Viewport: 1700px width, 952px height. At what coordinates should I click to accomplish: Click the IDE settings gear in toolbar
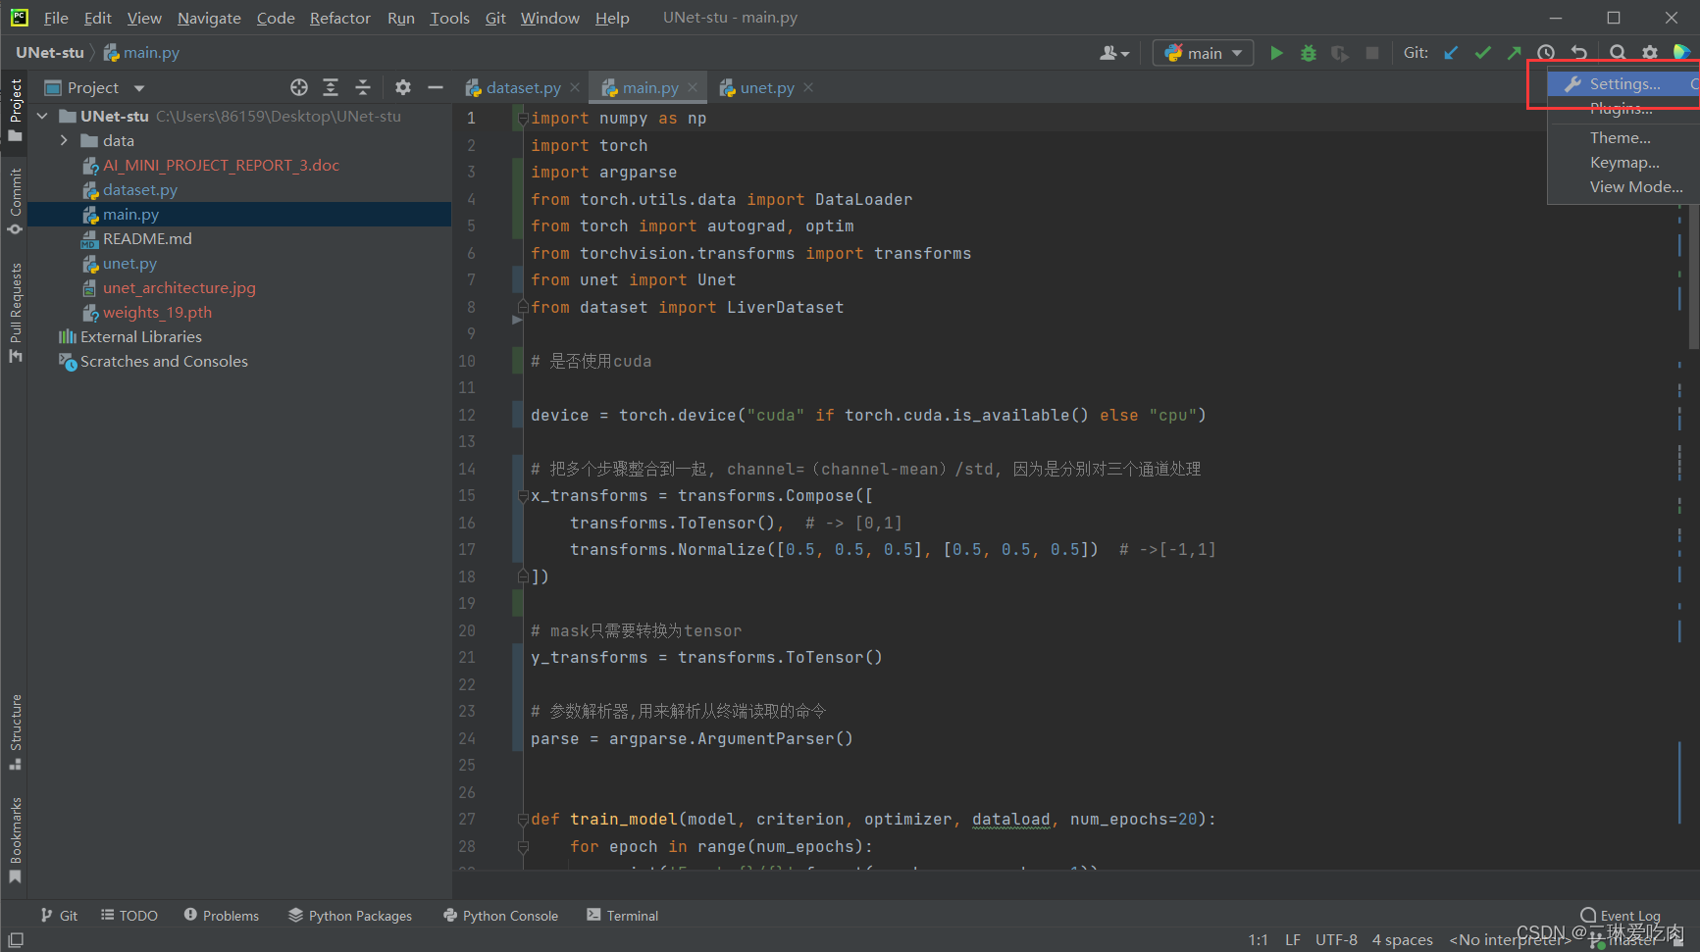pyautogui.click(x=1650, y=53)
